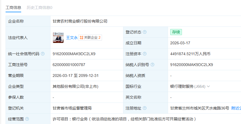Expand the 银行理财服务 industry chevron

(208, 86)
